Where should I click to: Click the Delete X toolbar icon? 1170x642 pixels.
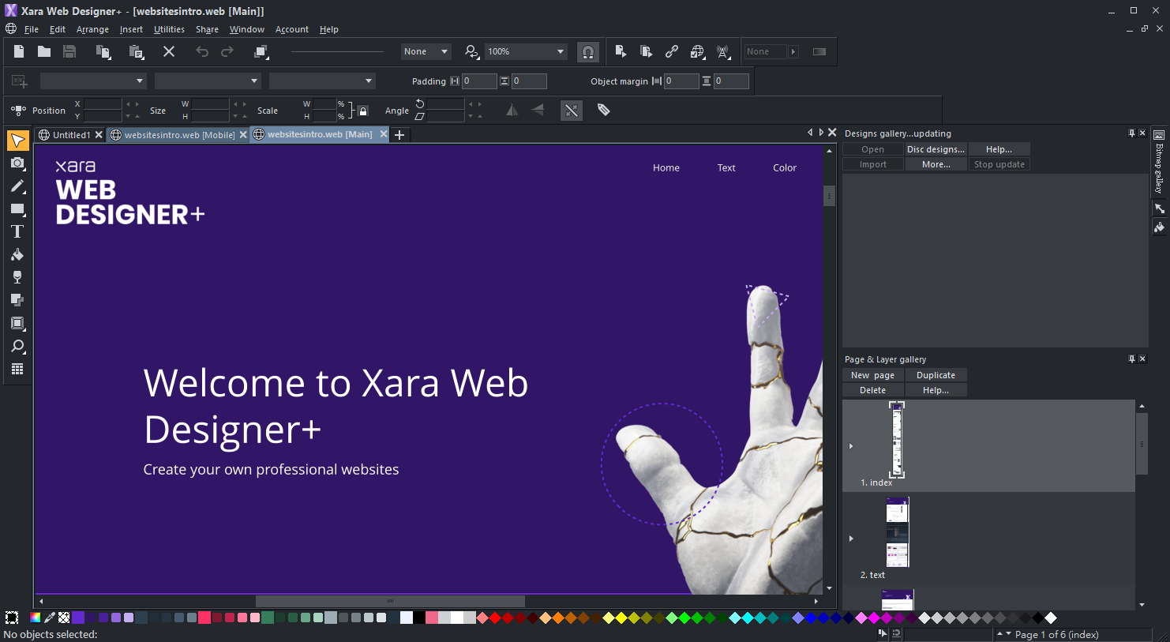tap(169, 51)
